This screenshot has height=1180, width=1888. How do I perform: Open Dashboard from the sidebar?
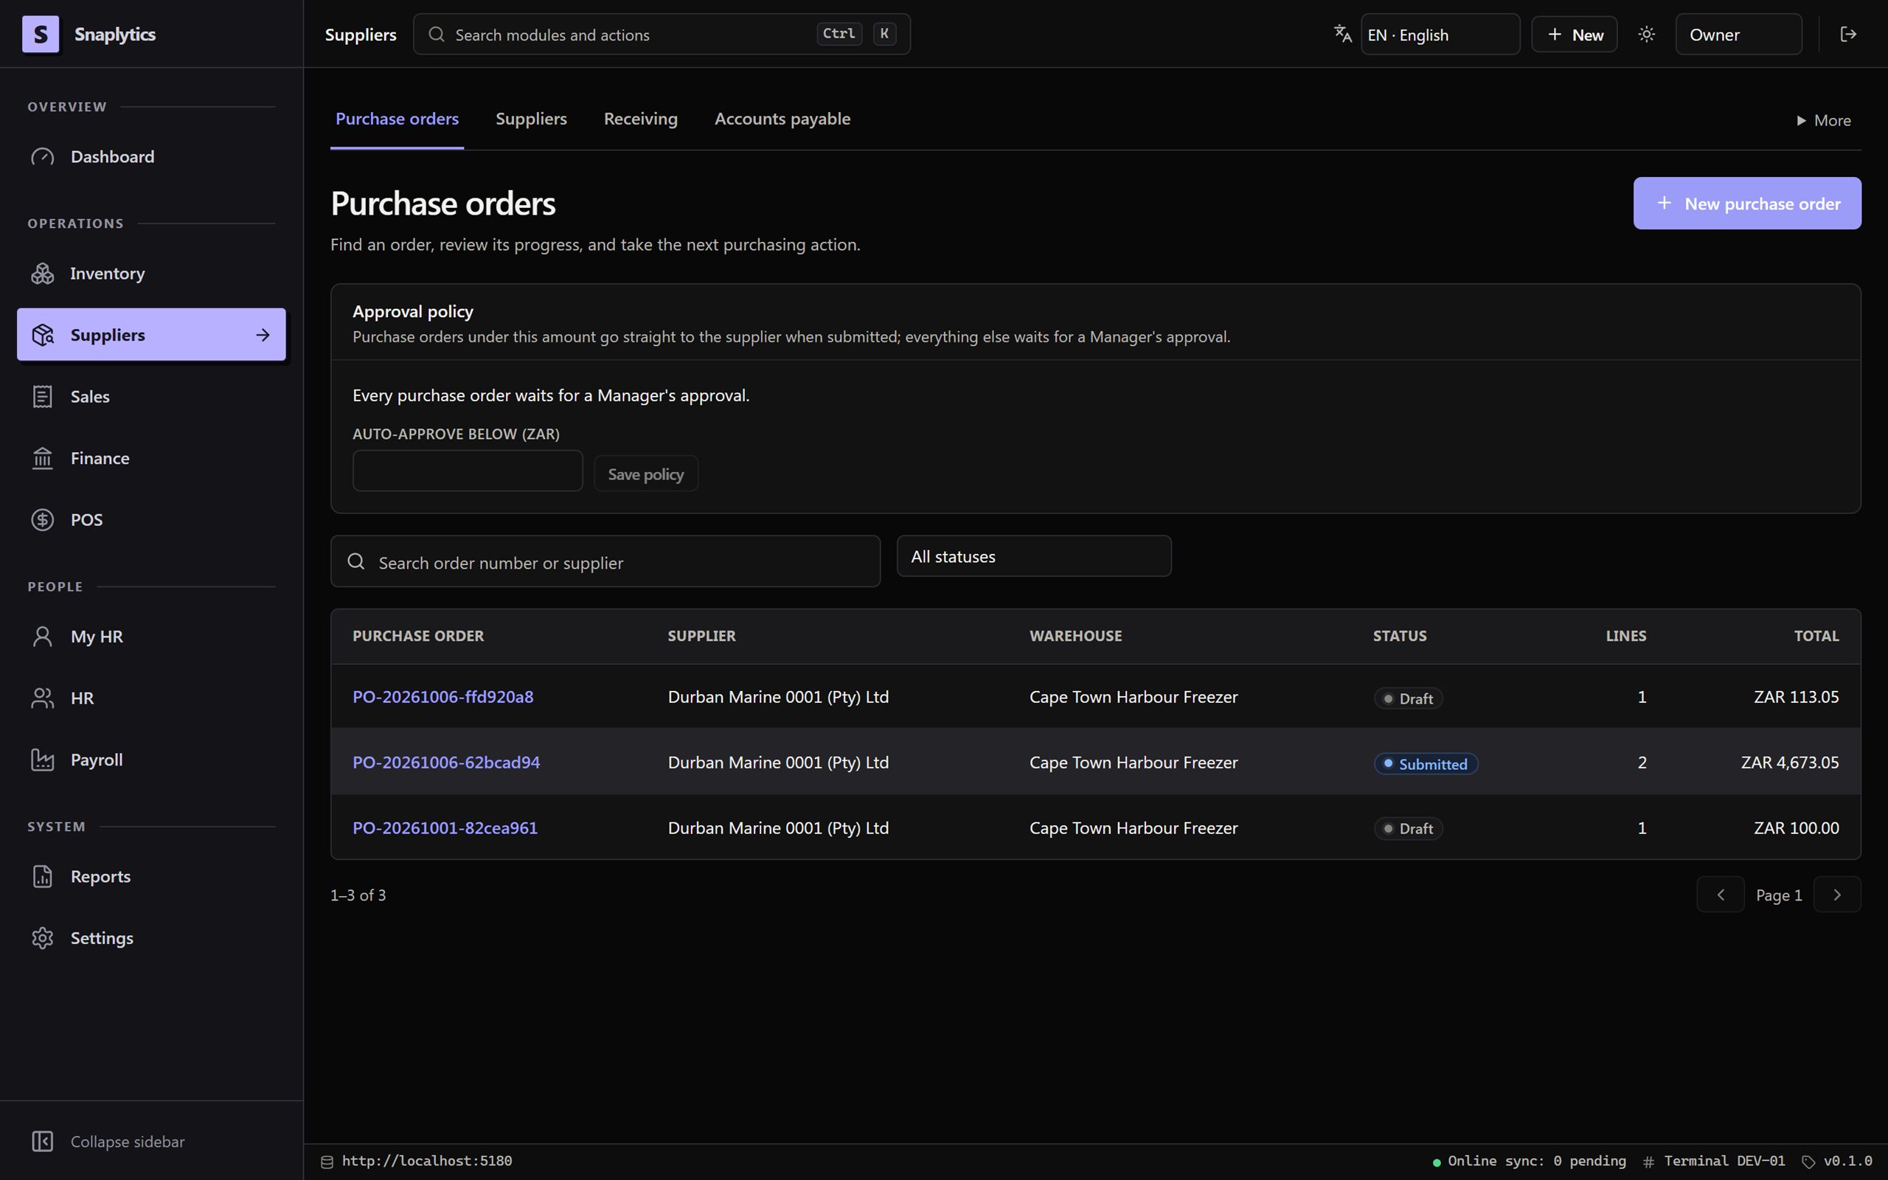(x=151, y=157)
